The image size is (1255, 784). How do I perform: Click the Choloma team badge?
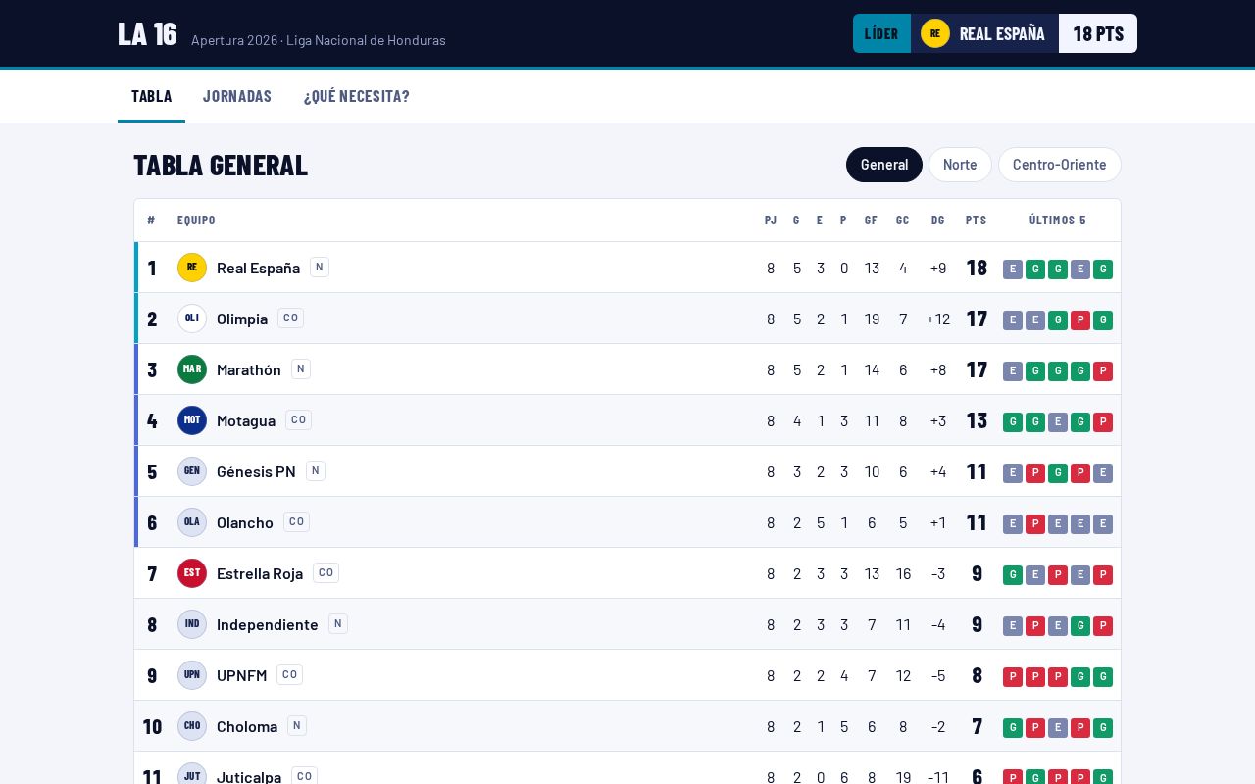coord(192,726)
